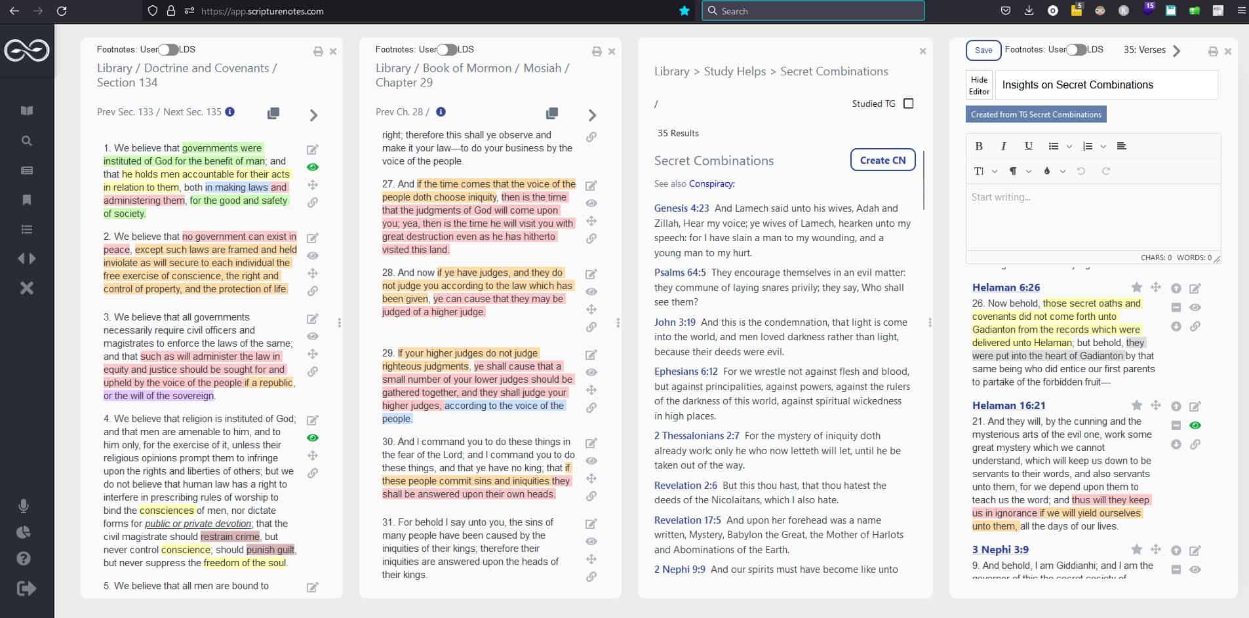Open the text color droplet picker

[x=1047, y=171]
